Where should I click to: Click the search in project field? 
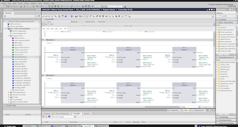(x=115, y=6)
